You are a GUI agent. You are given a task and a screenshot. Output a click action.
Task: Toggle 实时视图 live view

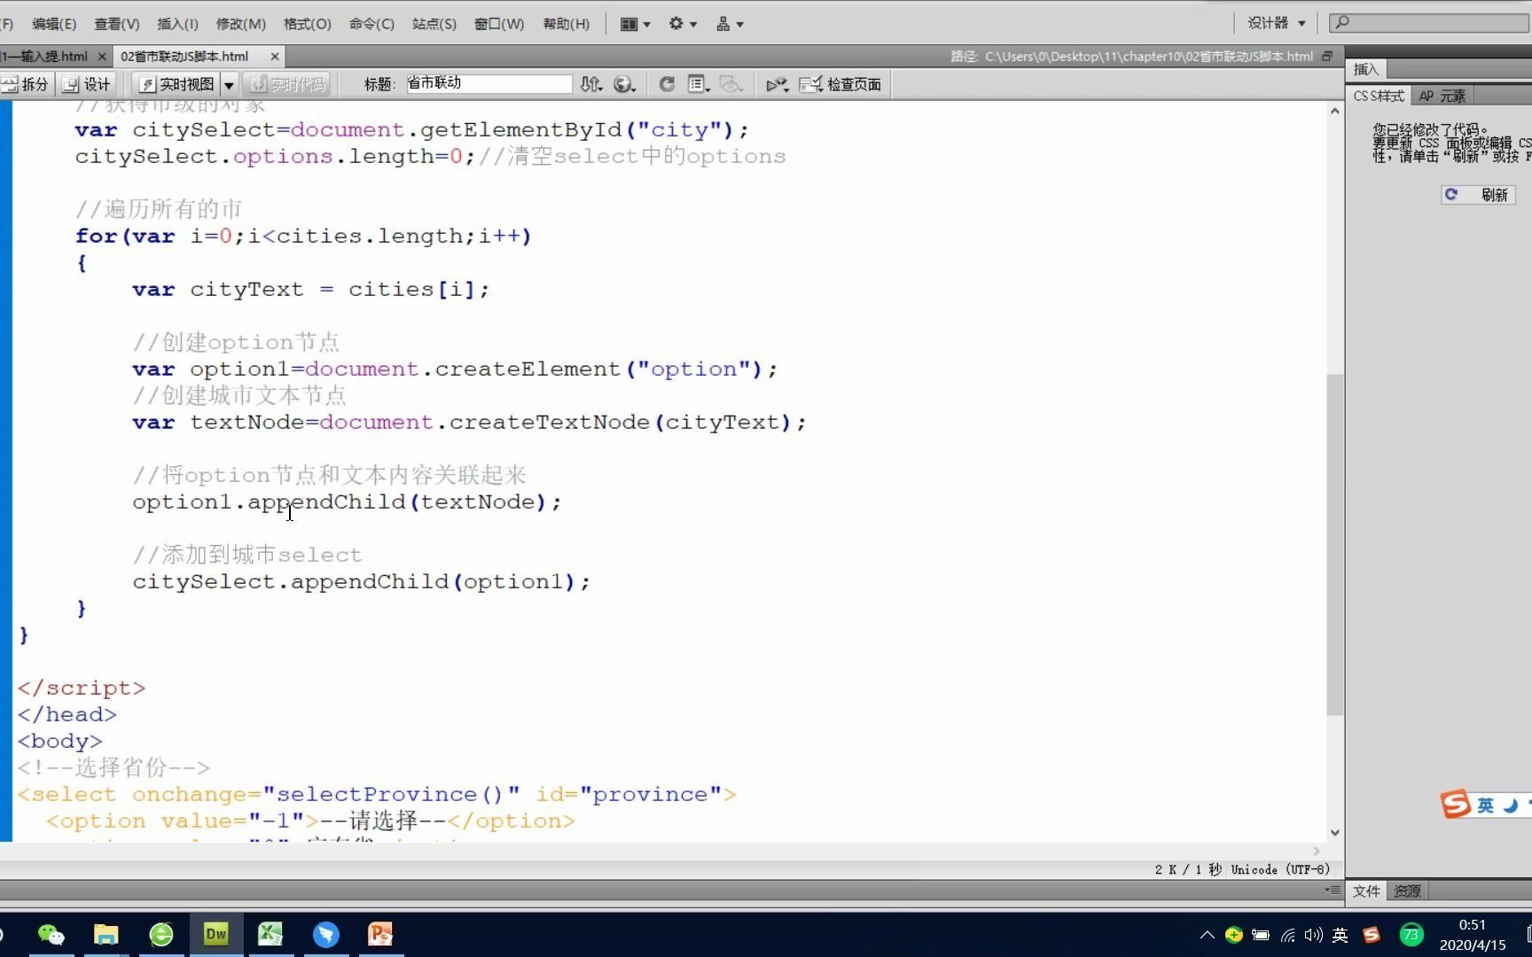point(176,84)
